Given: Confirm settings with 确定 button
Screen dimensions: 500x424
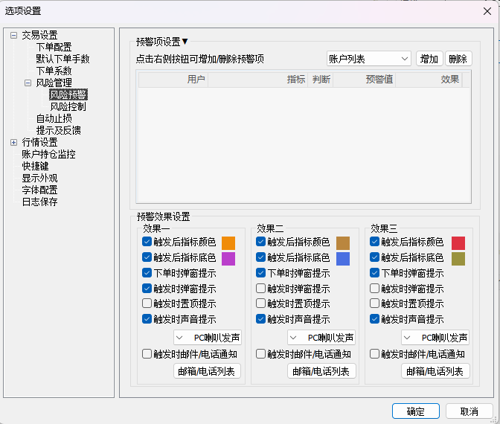Looking at the screenshot, I should 416,411.
